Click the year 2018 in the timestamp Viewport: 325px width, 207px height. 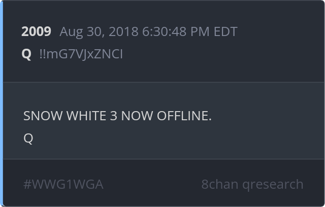pyautogui.click(x=123, y=32)
